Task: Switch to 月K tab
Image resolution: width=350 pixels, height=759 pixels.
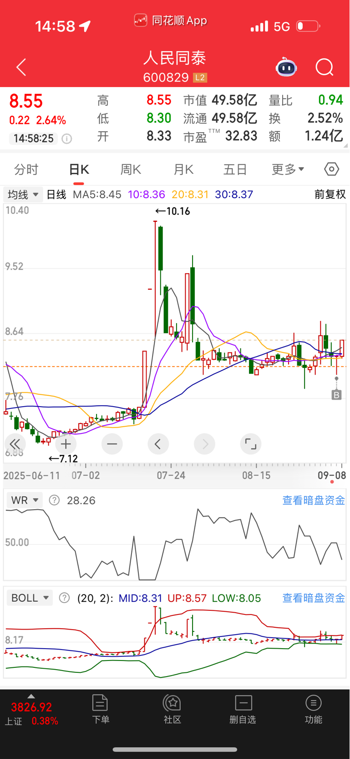Action: click(183, 170)
